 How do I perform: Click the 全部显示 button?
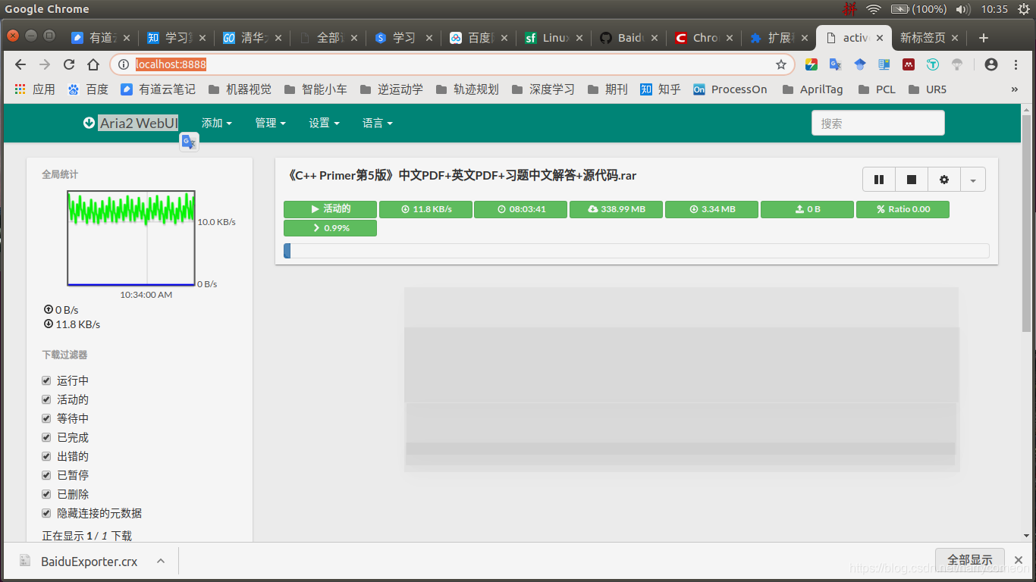pyautogui.click(x=970, y=559)
